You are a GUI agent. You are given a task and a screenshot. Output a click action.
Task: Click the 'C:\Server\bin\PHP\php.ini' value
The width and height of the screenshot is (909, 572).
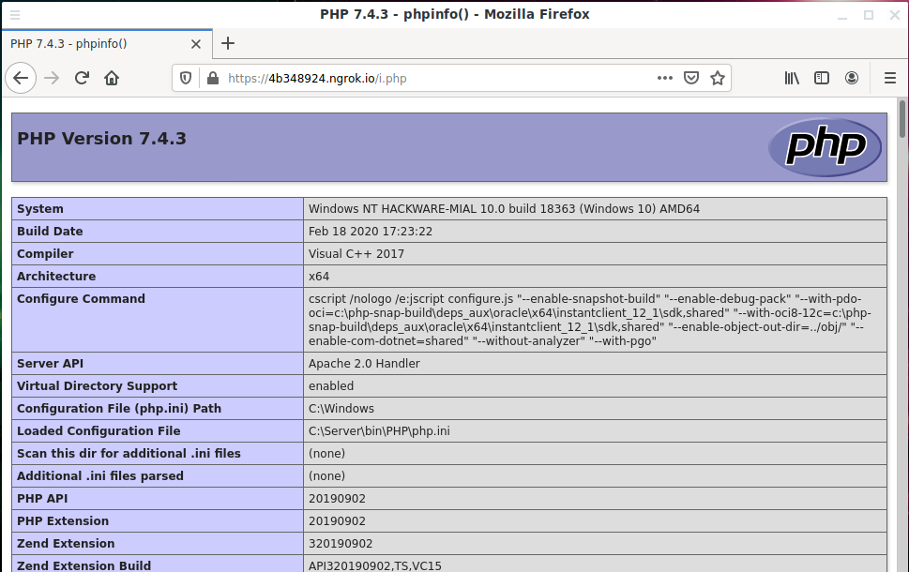(379, 431)
